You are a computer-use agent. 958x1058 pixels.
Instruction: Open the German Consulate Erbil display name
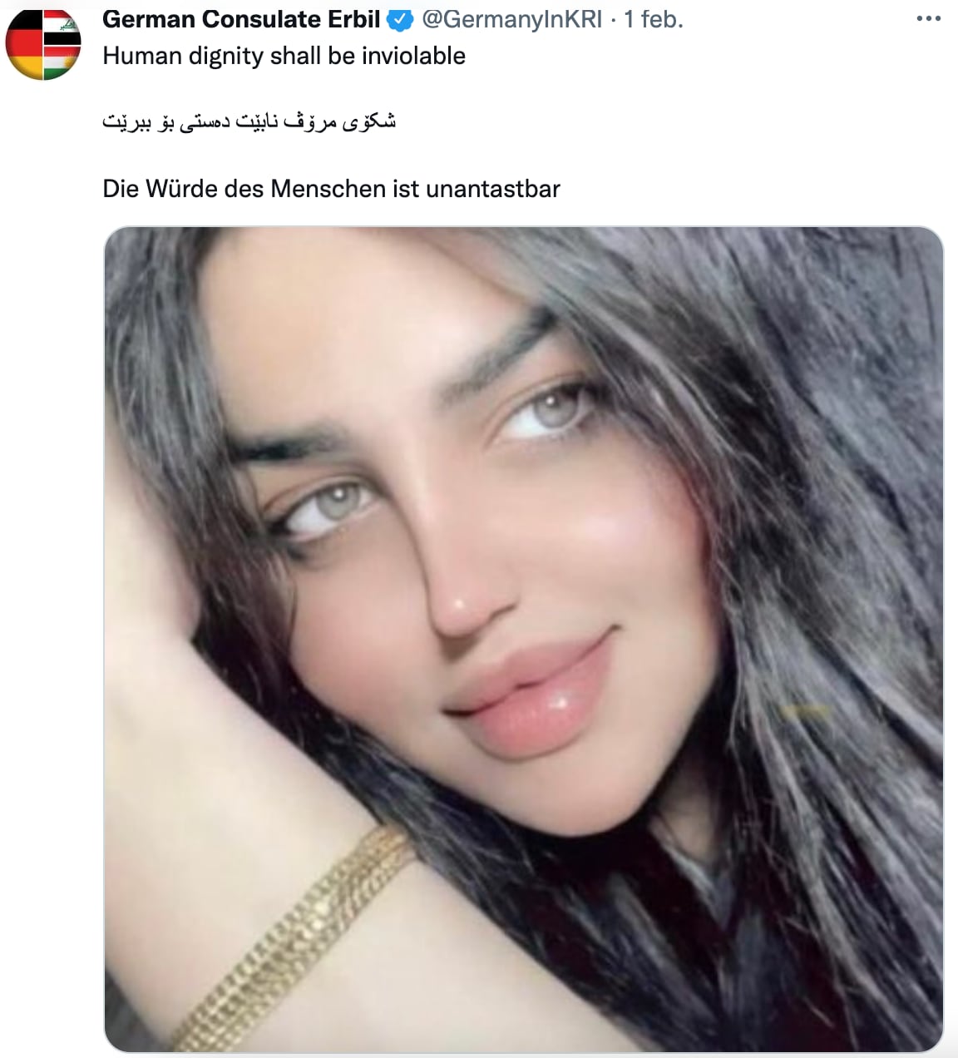241,19
